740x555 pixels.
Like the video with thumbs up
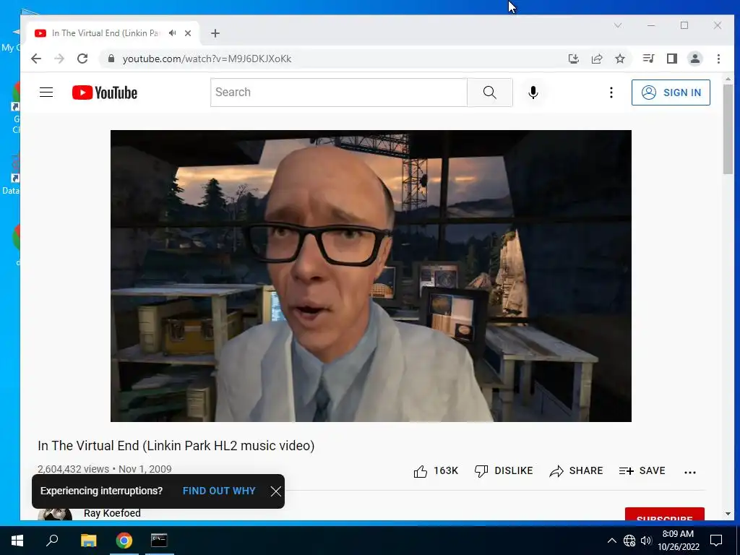tap(436, 471)
